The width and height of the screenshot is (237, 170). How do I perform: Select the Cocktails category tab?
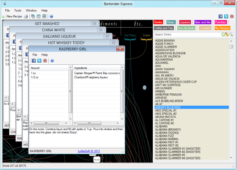[205, 28]
